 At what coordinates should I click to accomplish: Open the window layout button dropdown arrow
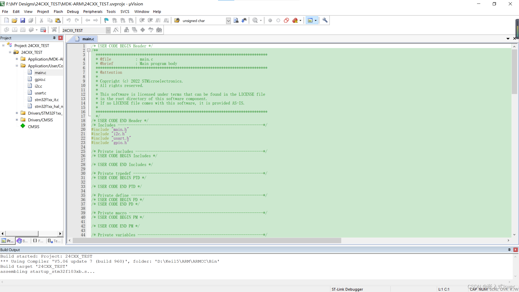click(316, 21)
